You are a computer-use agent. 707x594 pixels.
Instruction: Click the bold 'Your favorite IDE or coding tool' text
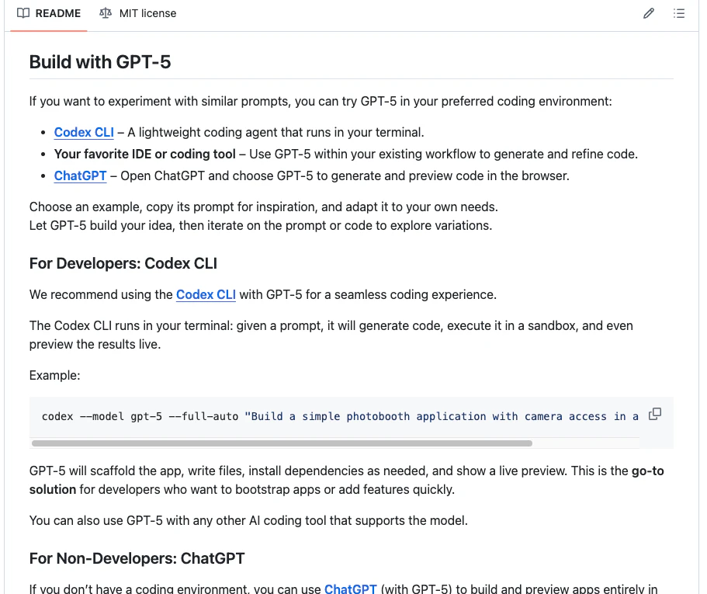coord(144,154)
